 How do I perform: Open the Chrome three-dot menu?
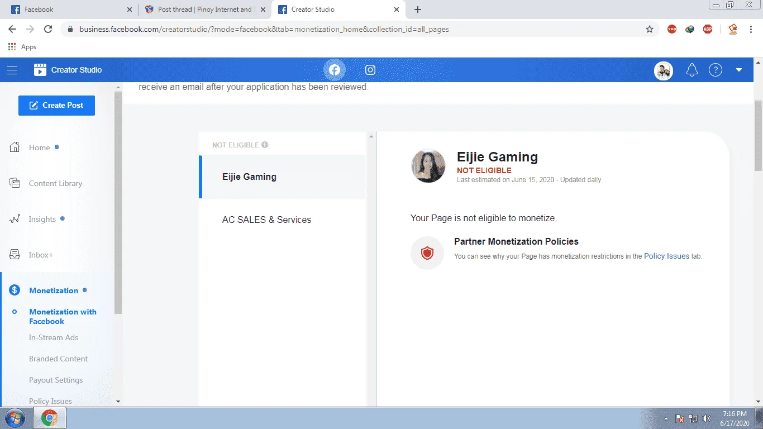pyautogui.click(x=752, y=29)
